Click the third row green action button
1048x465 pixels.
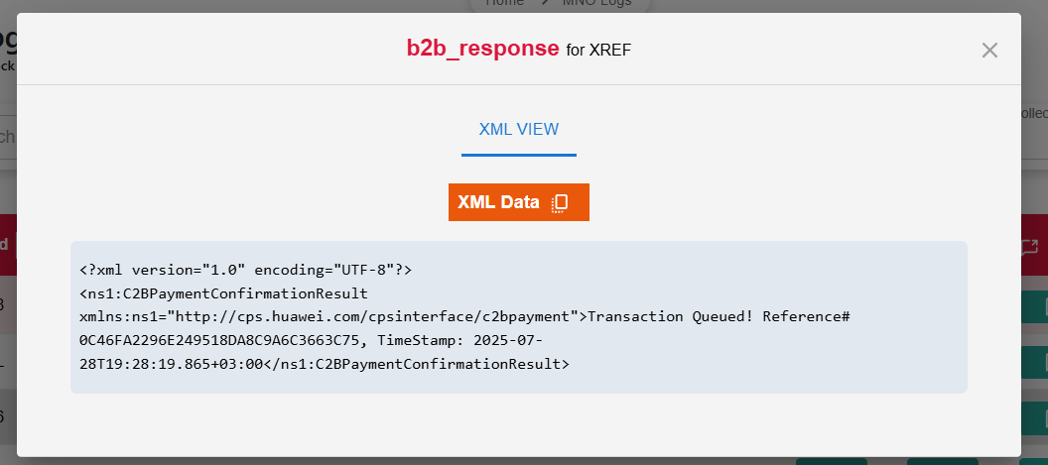pyautogui.click(x=1035, y=417)
